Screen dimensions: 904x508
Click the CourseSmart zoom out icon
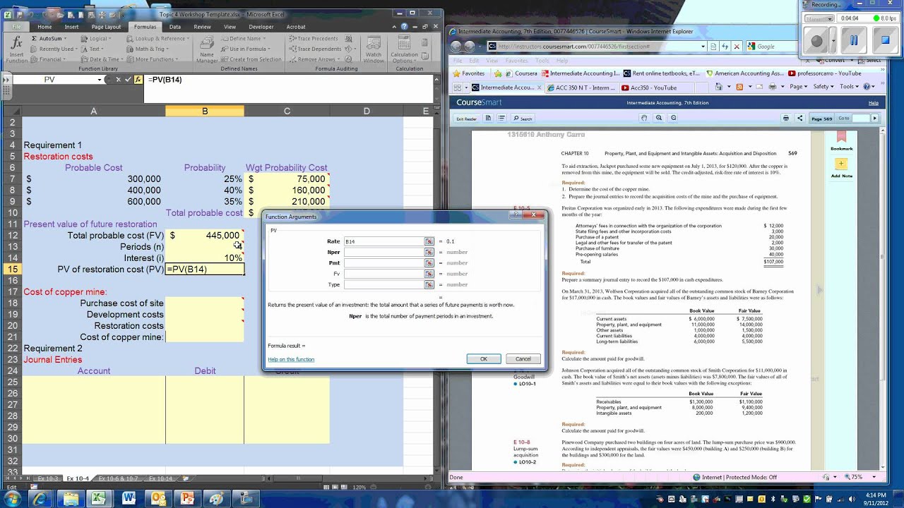point(672,119)
